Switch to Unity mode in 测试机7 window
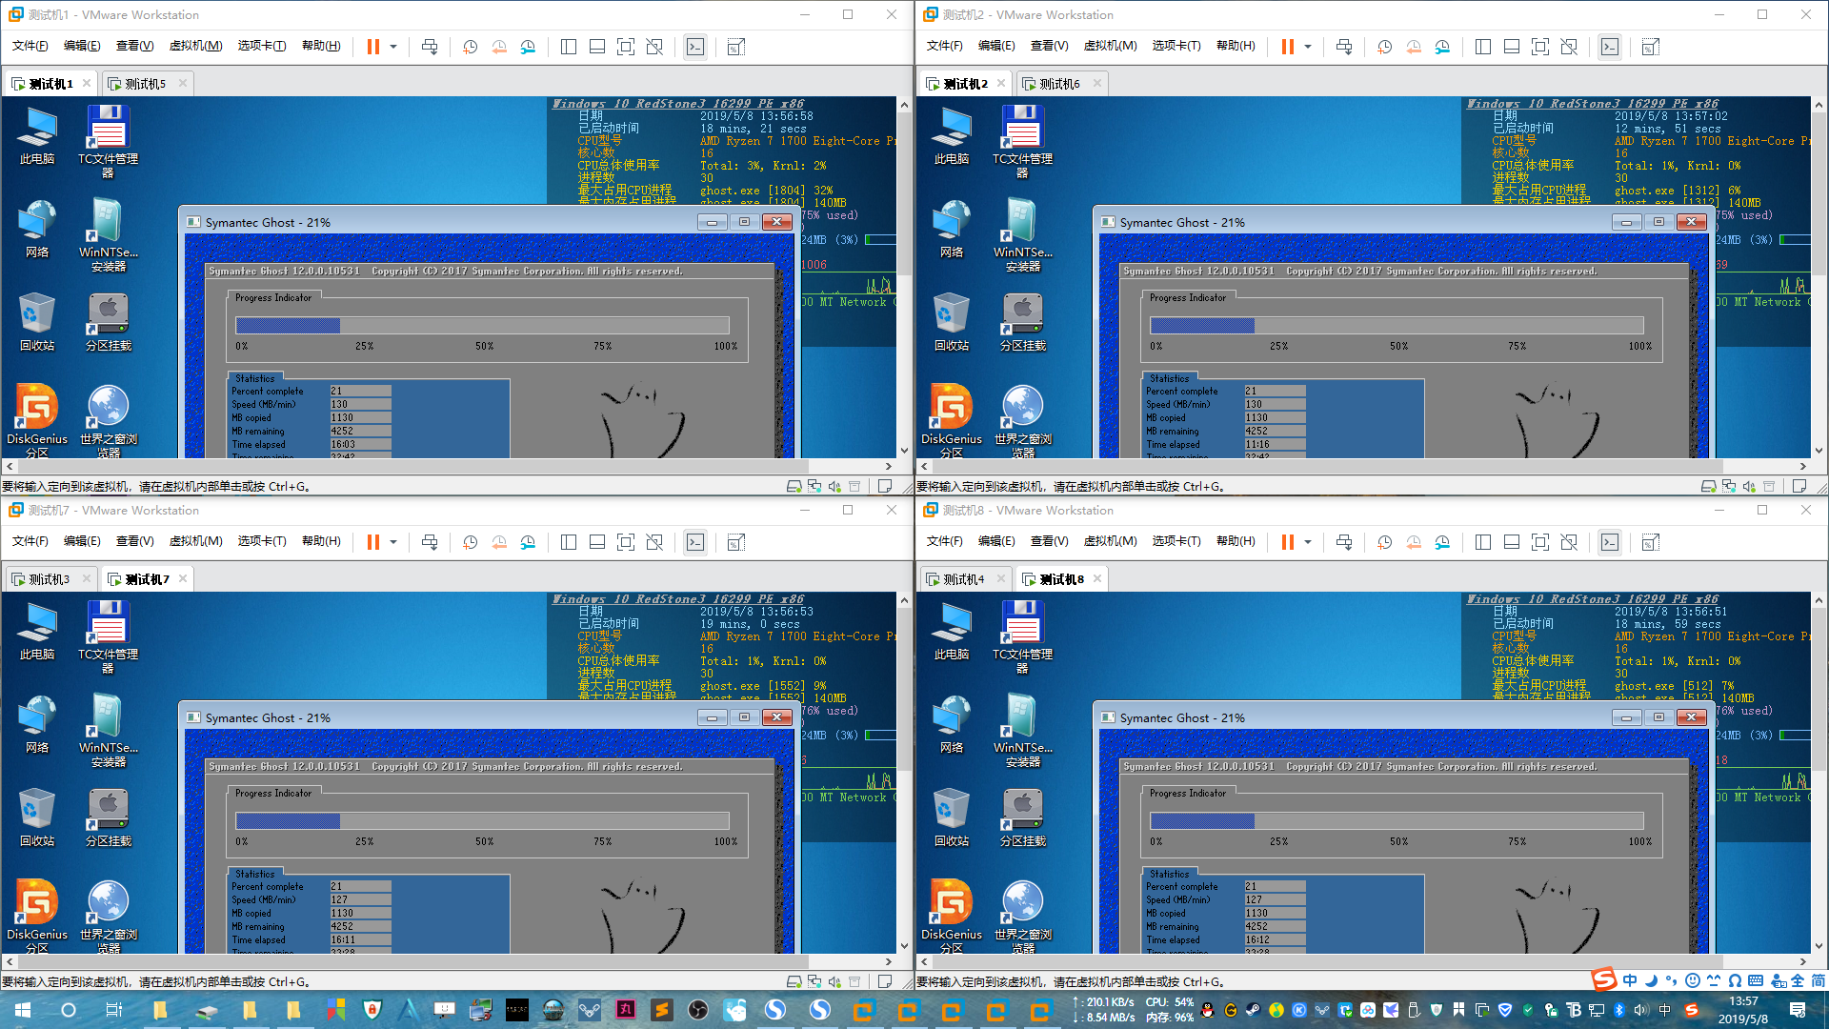The height and width of the screenshot is (1029, 1829). (x=654, y=542)
